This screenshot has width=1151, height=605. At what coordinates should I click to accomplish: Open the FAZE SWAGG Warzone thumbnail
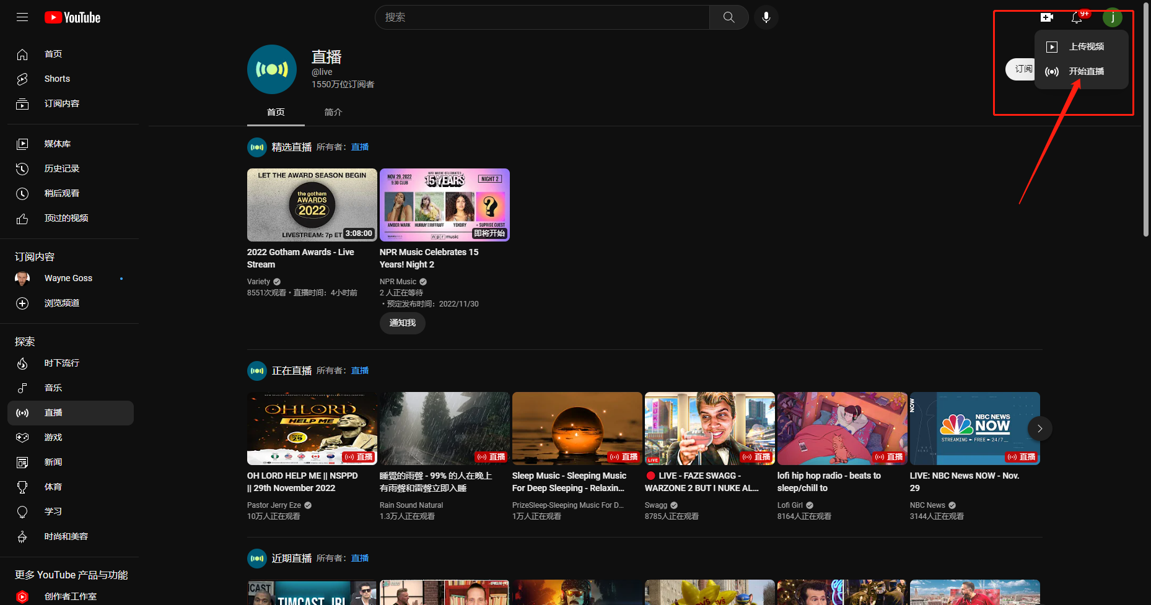710,429
